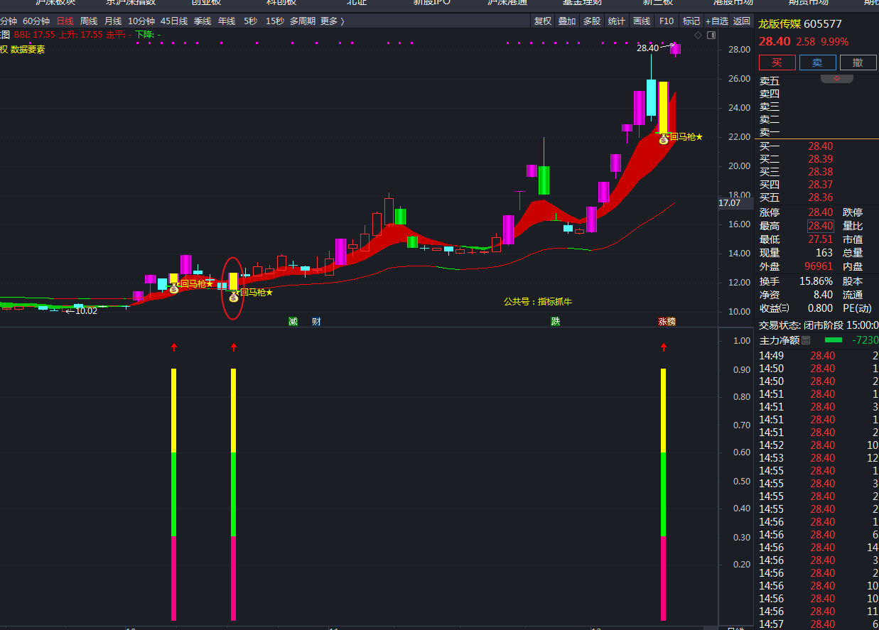Click the red 买 buy button
The height and width of the screenshot is (630, 879).
(777, 63)
